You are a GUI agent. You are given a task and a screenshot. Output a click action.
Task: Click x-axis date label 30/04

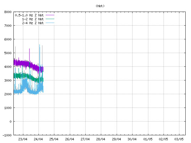[x=132, y=139]
